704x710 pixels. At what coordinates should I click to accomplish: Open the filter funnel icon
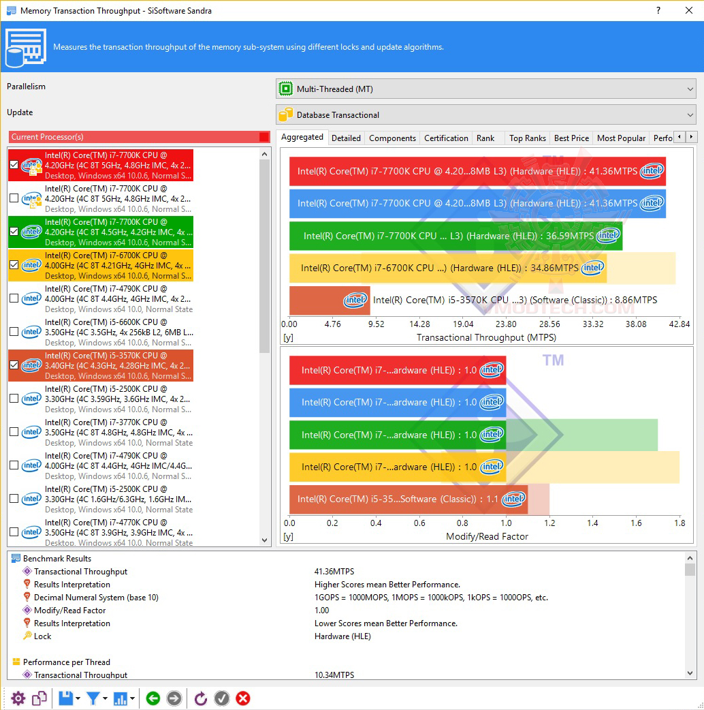point(93,698)
